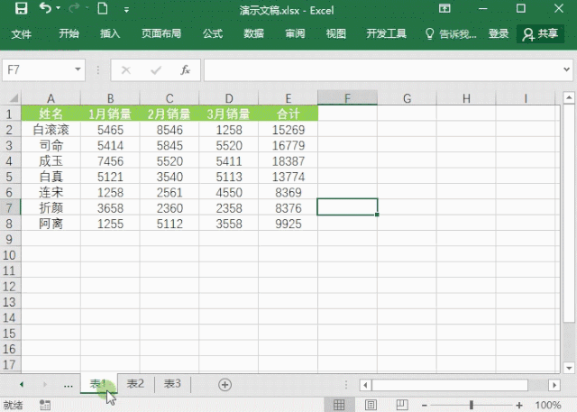Open the 页面布局 ribbon tab
Viewport: 577px width, 412px height.
point(161,34)
